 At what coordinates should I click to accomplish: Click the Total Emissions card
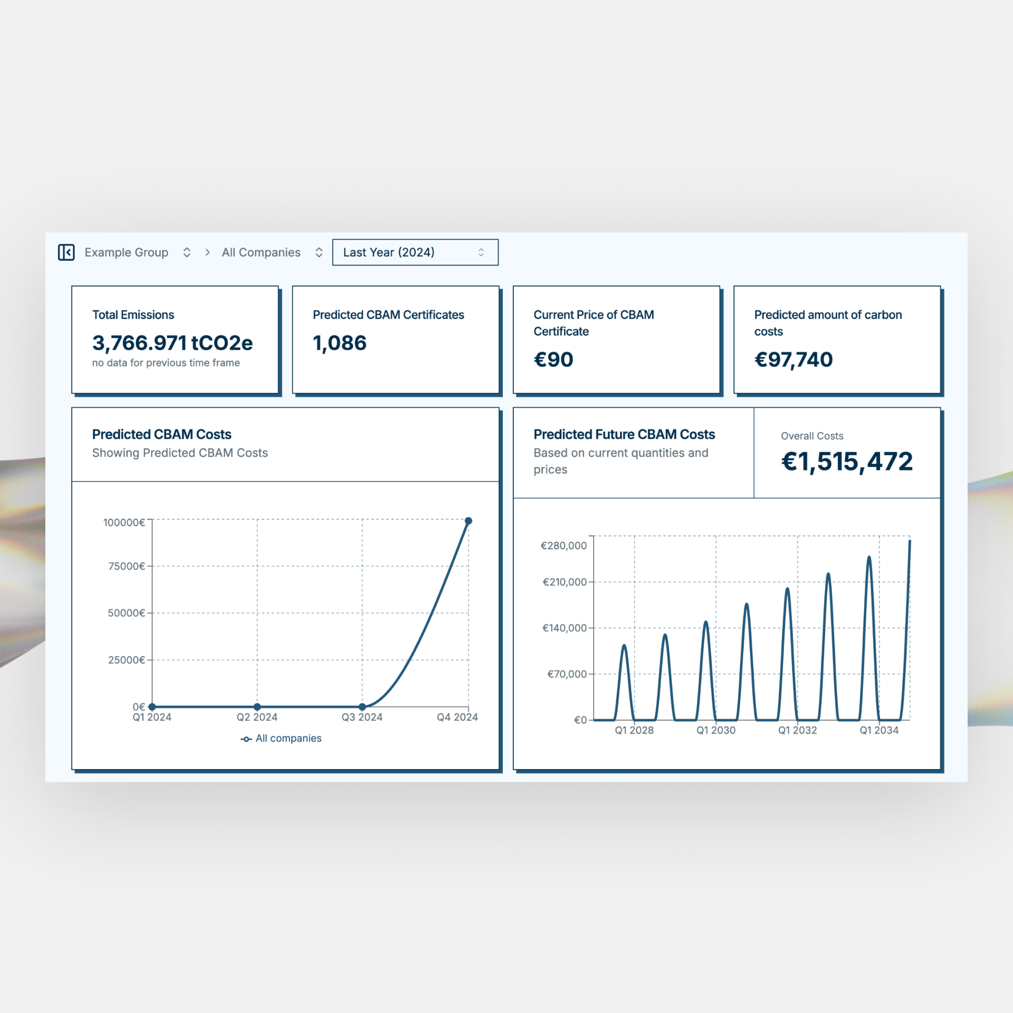click(175, 339)
